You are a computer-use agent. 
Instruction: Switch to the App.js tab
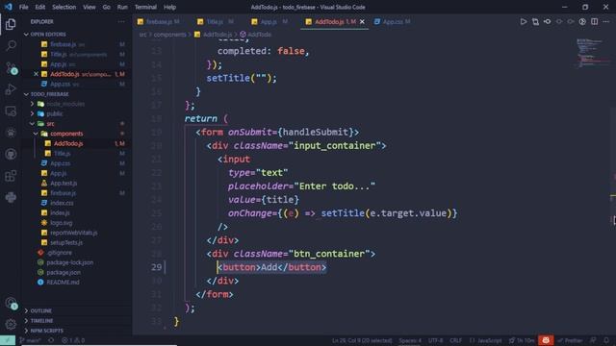269,21
